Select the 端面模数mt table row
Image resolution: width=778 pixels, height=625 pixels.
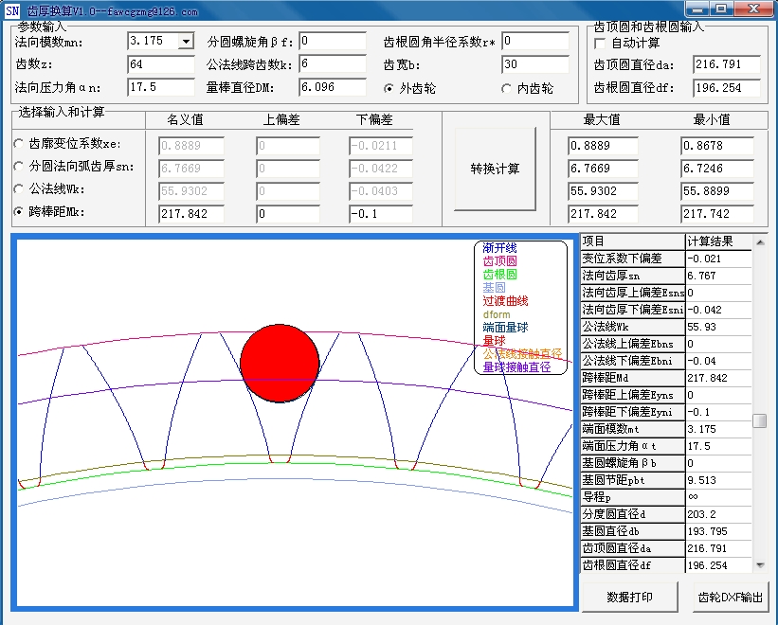click(666, 429)
